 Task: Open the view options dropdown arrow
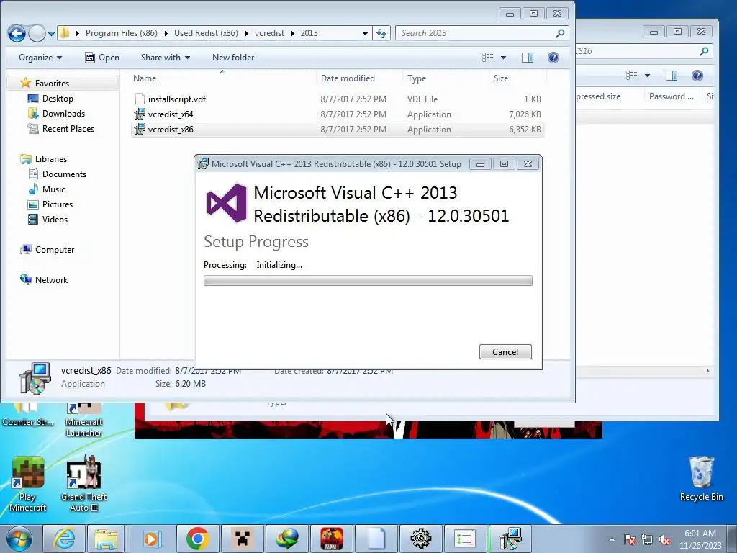coord(503,58)
